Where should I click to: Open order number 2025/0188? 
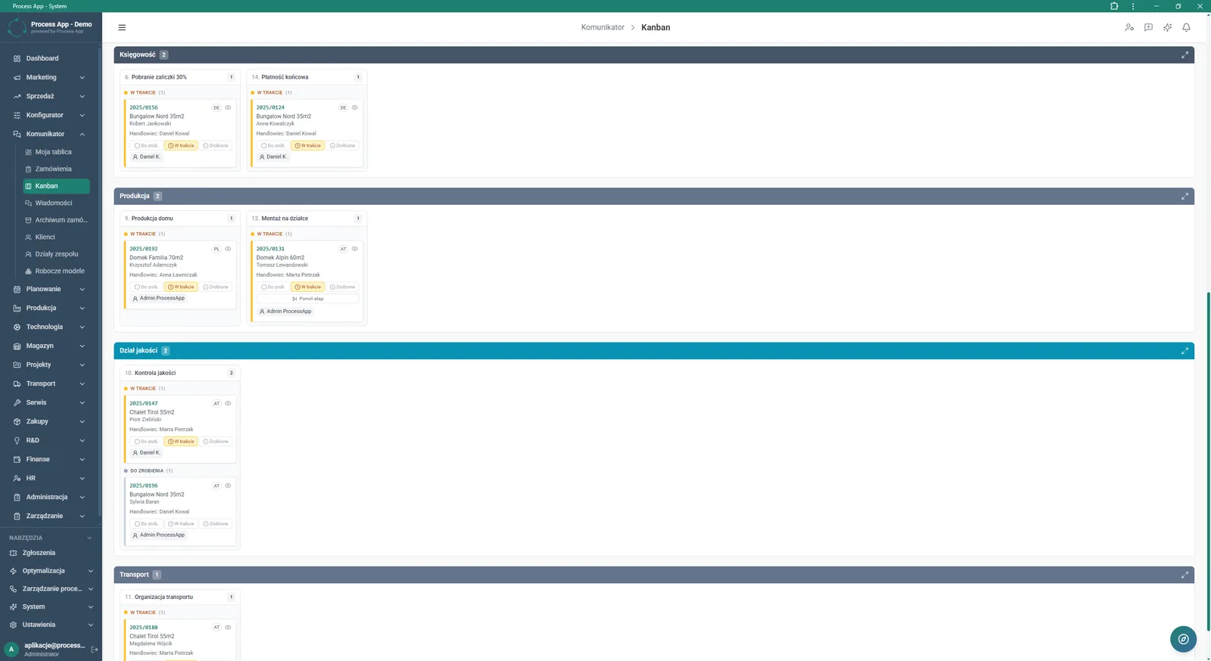click(143, 627)
